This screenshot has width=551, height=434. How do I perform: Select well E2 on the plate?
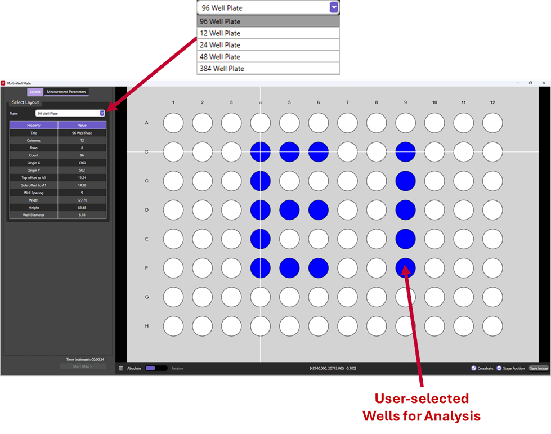203,239
